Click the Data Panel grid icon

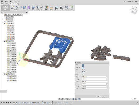(2, 1)
